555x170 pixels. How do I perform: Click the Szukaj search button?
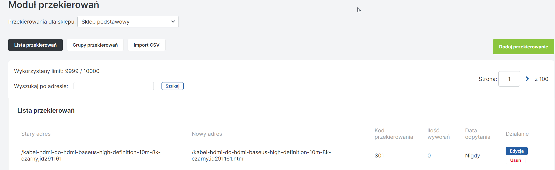[x=172, y=86]
